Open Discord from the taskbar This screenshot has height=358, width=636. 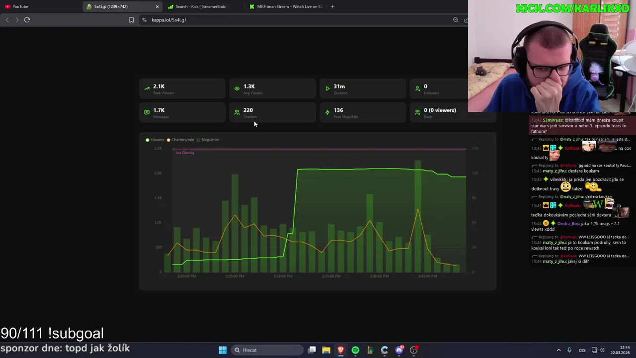point(399,350)
